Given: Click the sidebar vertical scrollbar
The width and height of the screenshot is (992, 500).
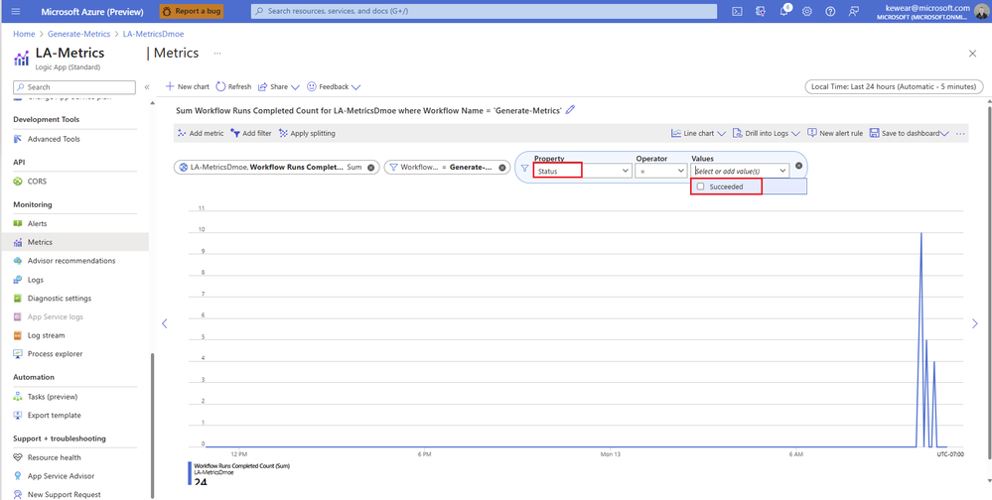Looking at the screenshot, I should click(152, 425).
